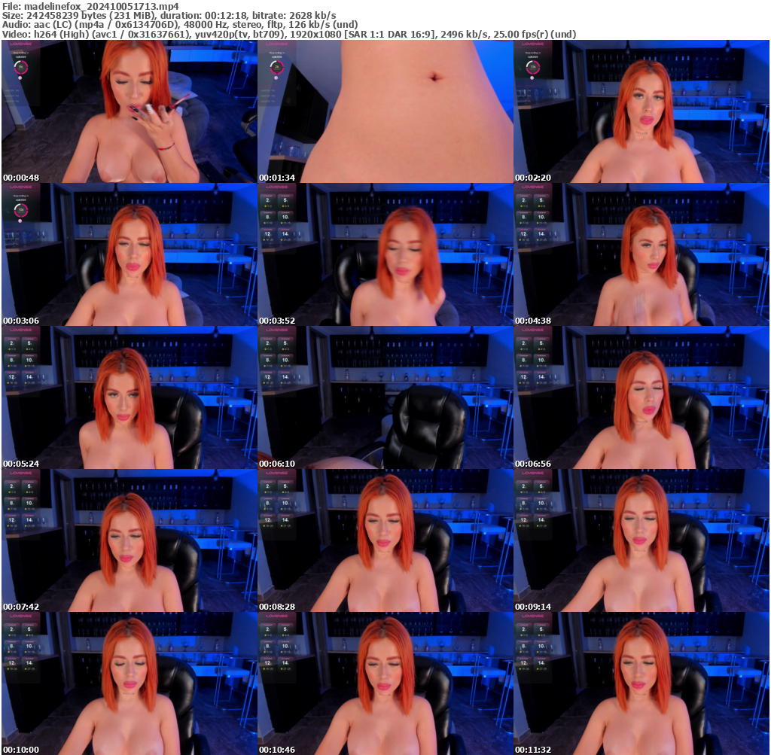Viewport: 771px width, 755px height.
Task: Open the thumbnail at 00:00:48
Action: 128,109
